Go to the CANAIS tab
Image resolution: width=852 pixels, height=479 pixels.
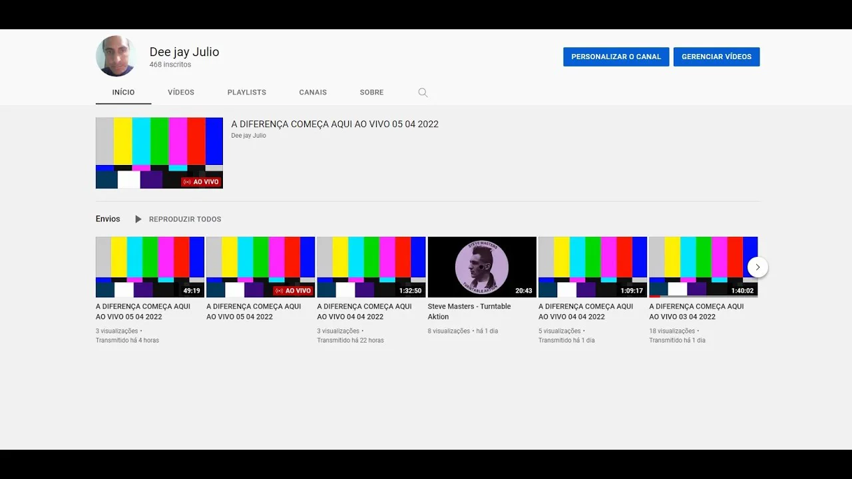click(x=313, y=92)
